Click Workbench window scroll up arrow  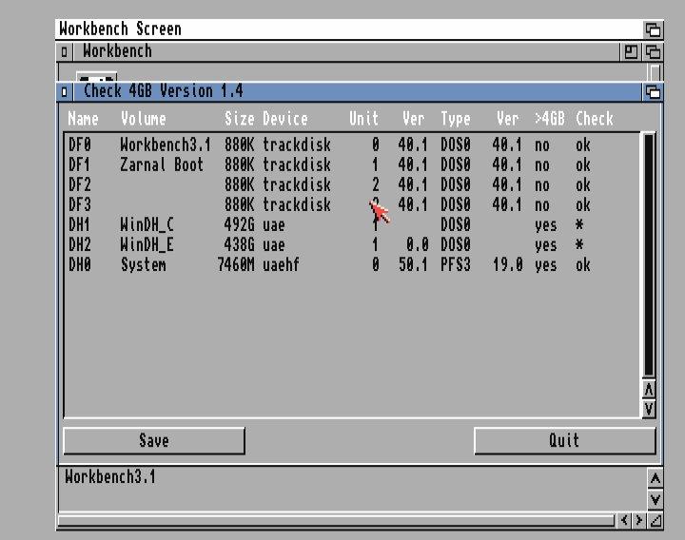point(655,479)
